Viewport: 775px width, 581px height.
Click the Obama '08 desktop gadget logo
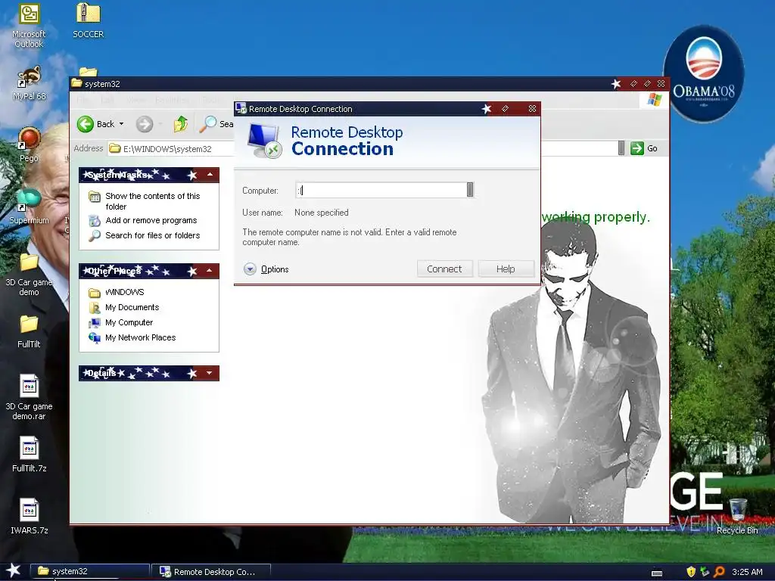703,74
